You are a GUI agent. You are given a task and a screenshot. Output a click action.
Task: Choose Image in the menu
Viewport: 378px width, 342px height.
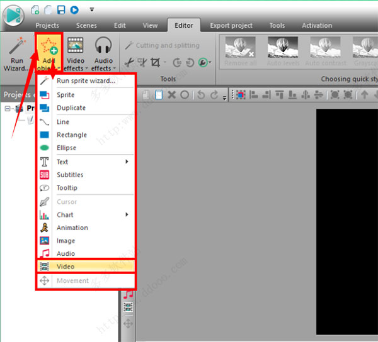click(86, 241)
